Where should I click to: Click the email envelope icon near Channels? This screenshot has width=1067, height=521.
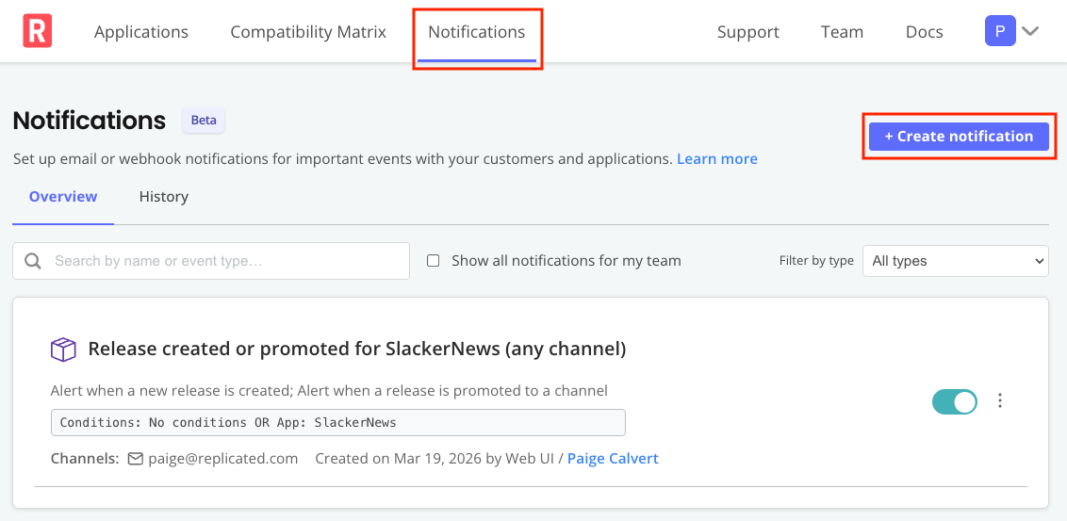(135, 459)
